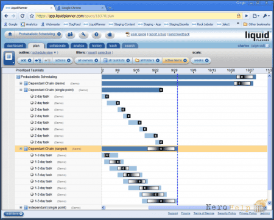
Task: Open the Chrome page menu icon
Action: click(x=256, y=16)
